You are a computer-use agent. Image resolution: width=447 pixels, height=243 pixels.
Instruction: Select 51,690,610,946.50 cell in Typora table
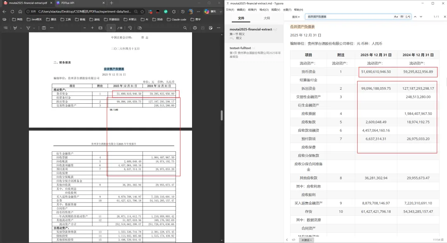tap(376, 72)
